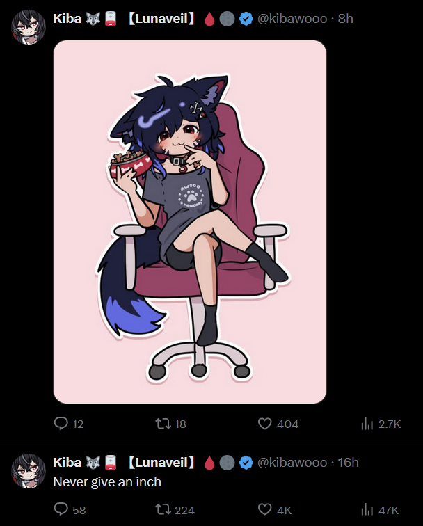Open the chibi wolf girl artwork image
This screenshot has height=526, width=423.
190,222
